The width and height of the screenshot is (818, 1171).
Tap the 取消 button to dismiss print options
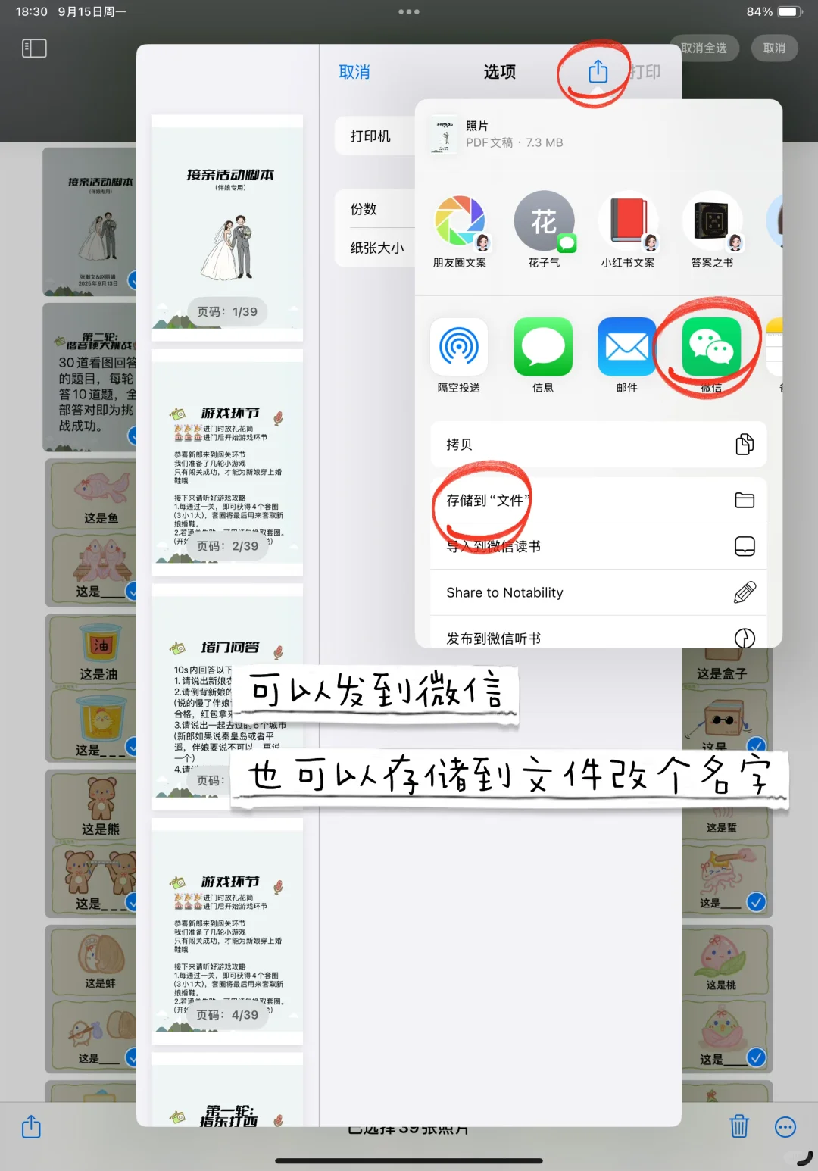coord(354,72)
